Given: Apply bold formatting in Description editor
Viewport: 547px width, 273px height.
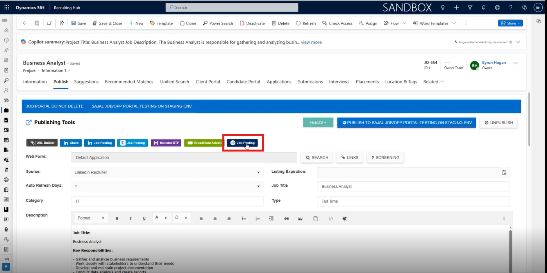Looking at the screenshot, I should (117, 218).
